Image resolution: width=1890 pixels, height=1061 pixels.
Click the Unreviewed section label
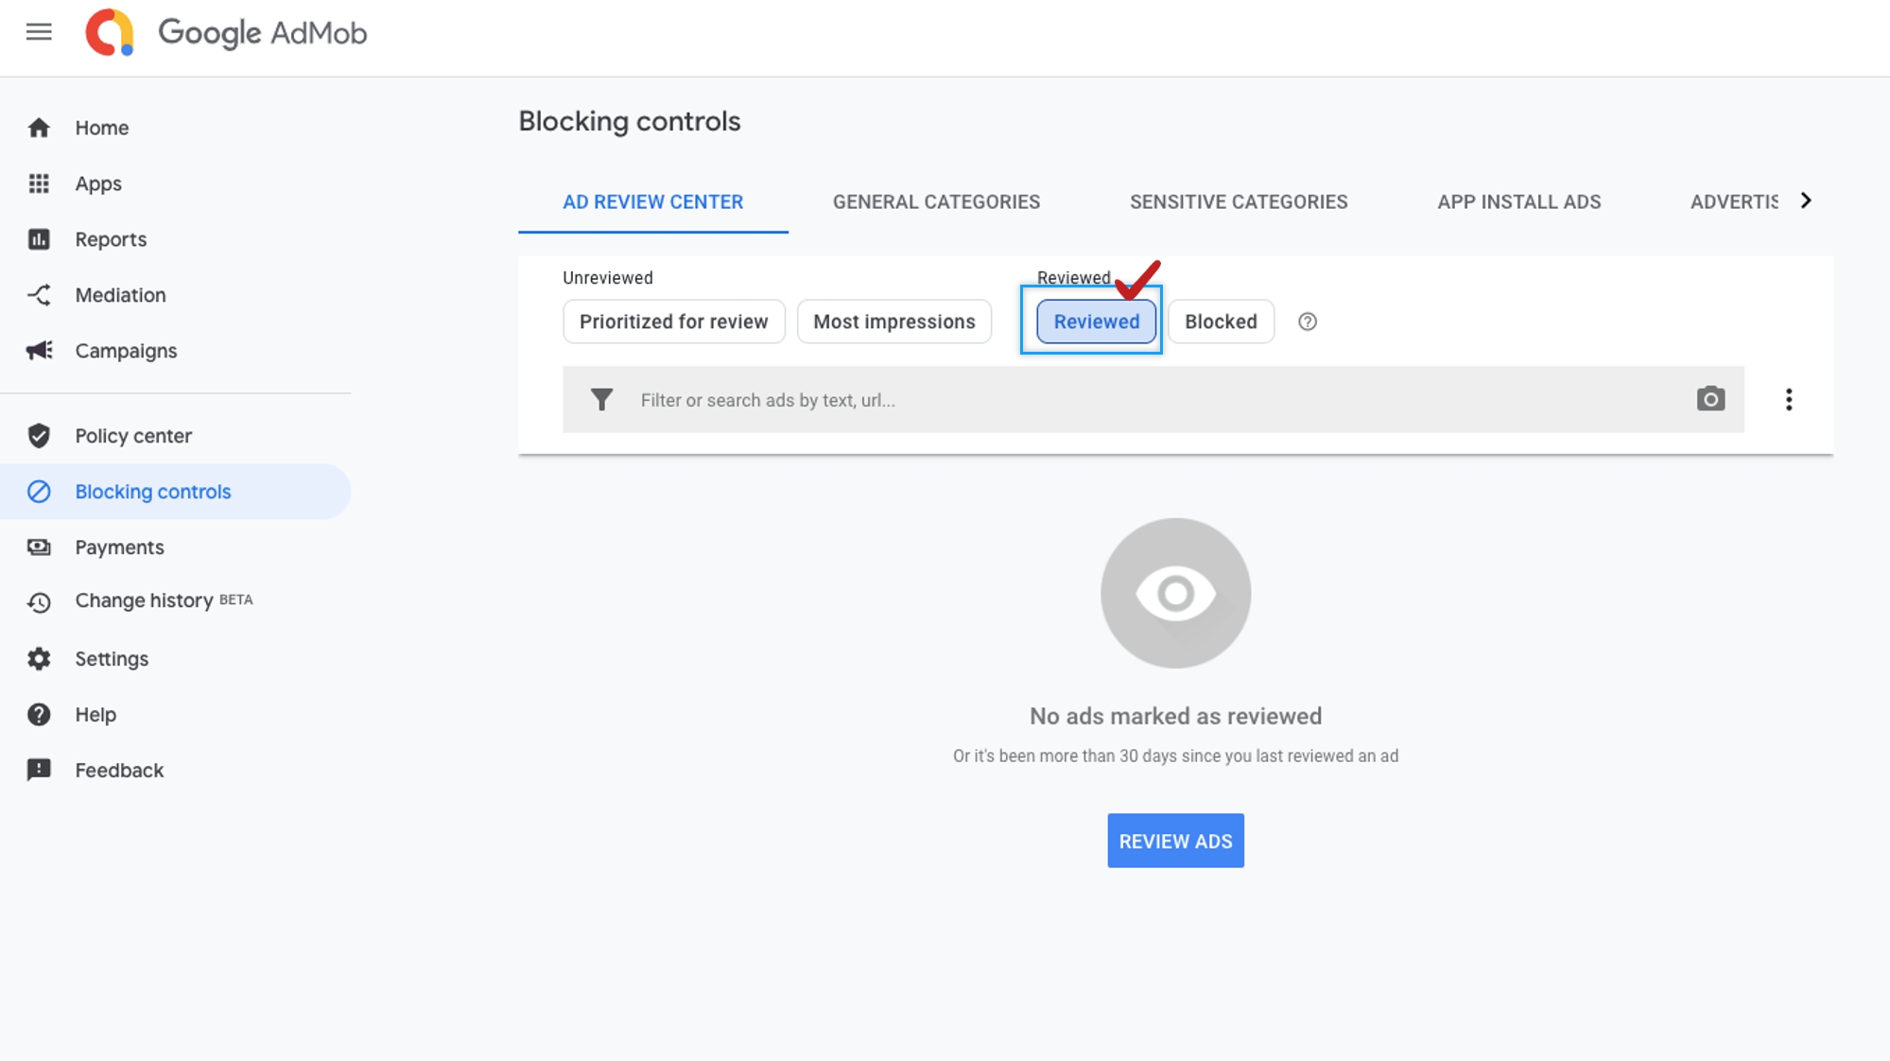608,278
